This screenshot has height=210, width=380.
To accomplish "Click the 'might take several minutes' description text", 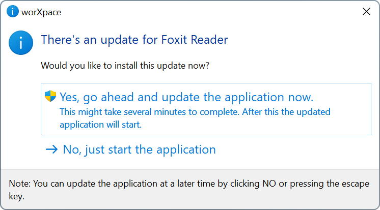I will pyautogui.click(x=195, y=112).
